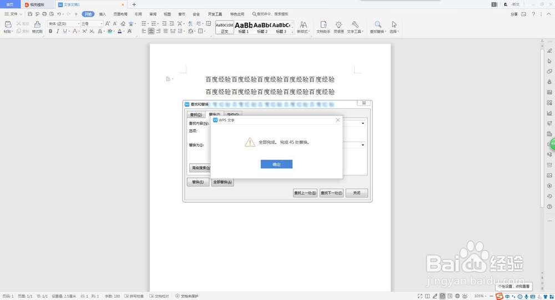
Task: Toggle character shading A button
Action: (x=129, y=31)
